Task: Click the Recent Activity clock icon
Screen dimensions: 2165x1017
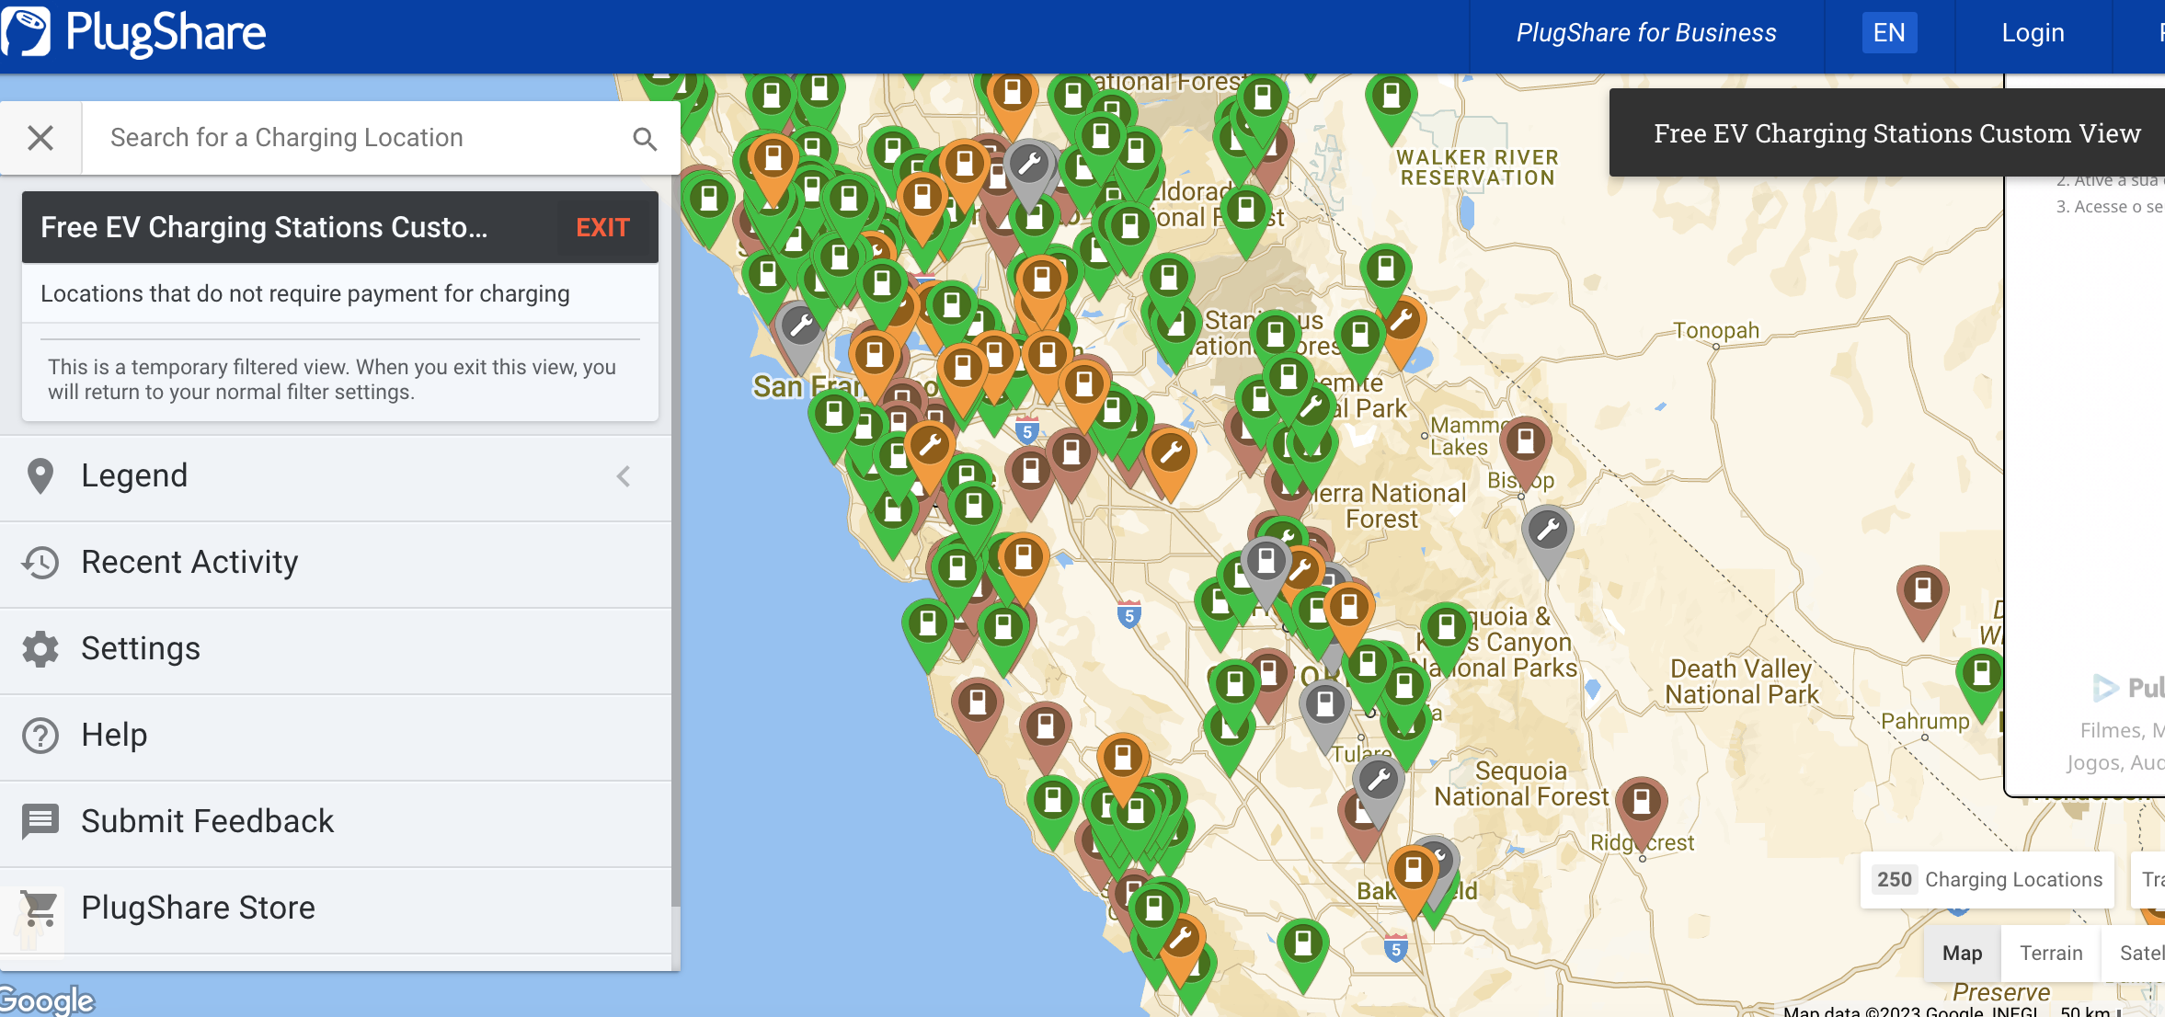Action: (x=40, y=563)
